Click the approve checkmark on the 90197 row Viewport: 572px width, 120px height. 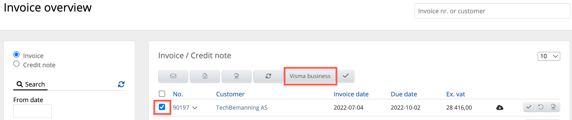(x=529, y=107)
